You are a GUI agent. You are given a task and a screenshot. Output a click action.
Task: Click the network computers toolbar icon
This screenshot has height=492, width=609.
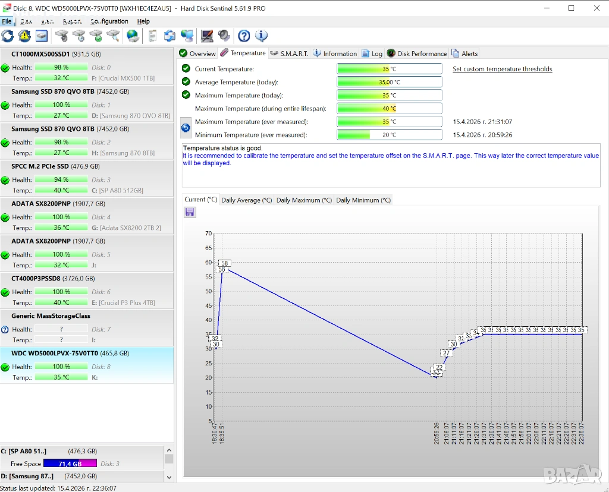187,36
